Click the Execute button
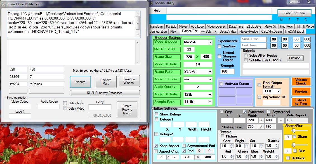 click(x=80, y=82)
